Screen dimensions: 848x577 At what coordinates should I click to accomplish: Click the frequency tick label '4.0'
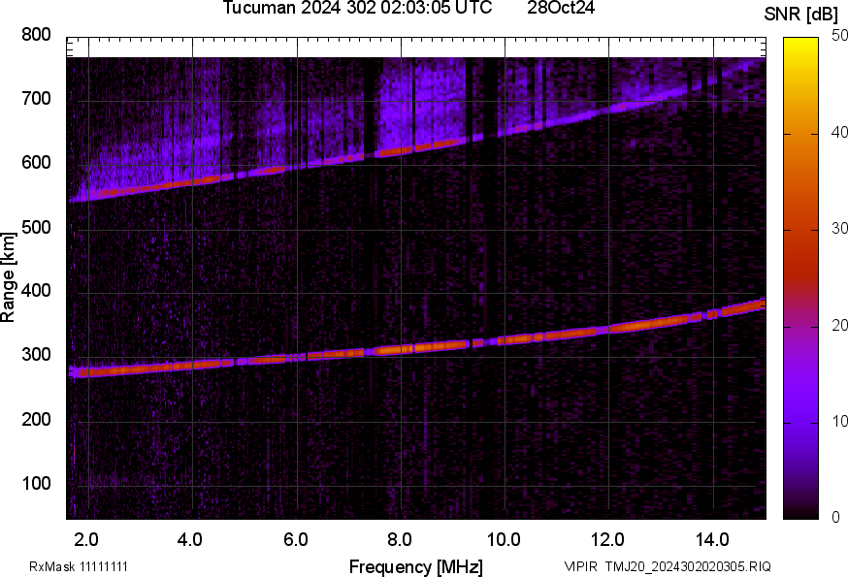[x=190, y=540]
